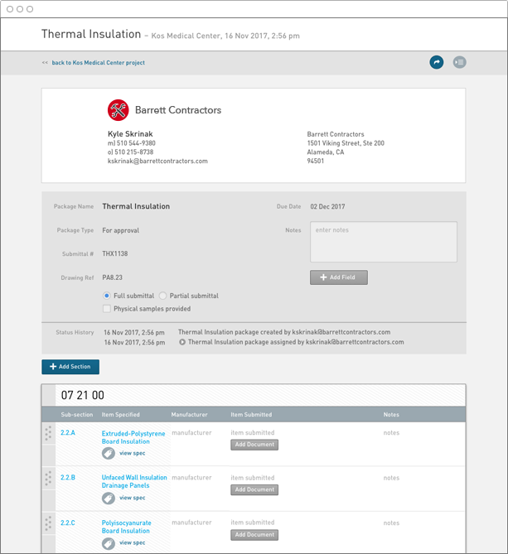Check the Physical samples provided checkbox
The height and width of the screenshot is (554, 508).
(x=107, y=309)
